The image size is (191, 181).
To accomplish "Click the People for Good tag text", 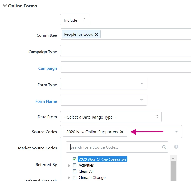I will point(79,34).
